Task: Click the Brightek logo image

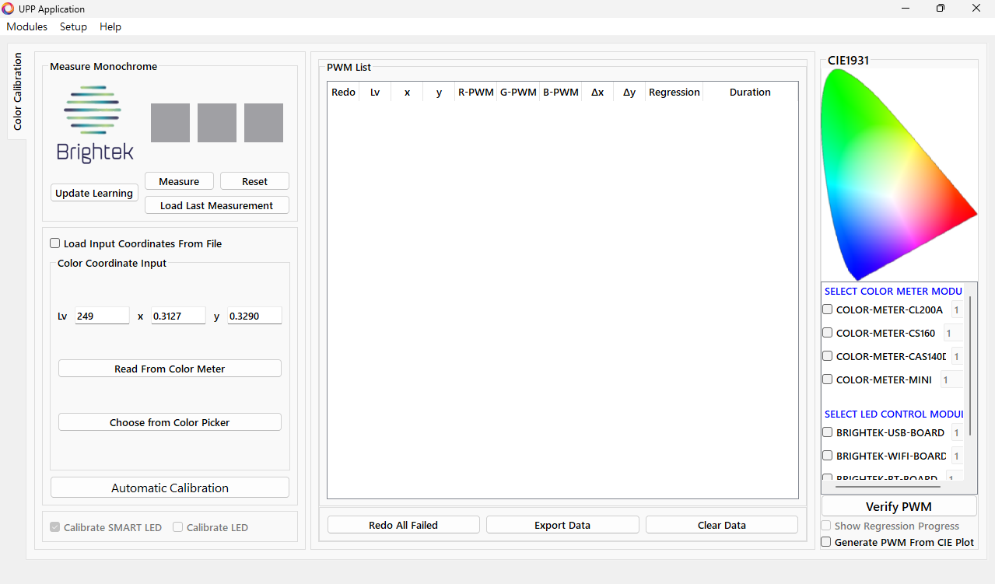Action: click(x=94, y=124)
